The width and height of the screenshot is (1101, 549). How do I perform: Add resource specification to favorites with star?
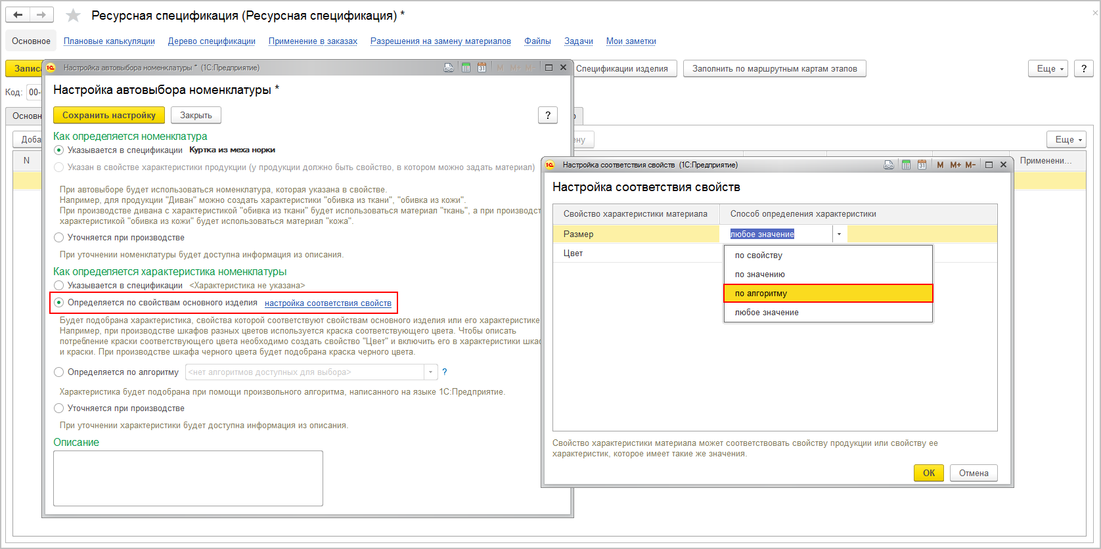click(x=74, y=15)
